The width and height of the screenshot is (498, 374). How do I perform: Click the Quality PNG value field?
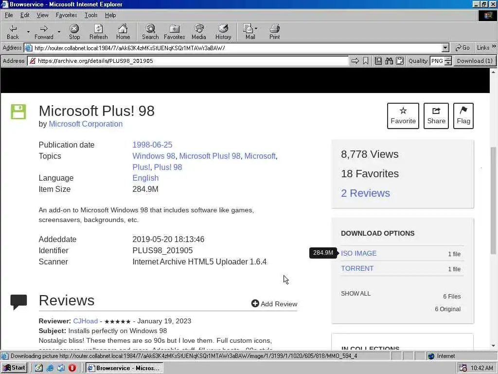(437, 61)
